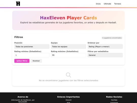Open the Ordenar por dropdown
Viewport: 137px width, 103px height.
(x=105, y=47)
